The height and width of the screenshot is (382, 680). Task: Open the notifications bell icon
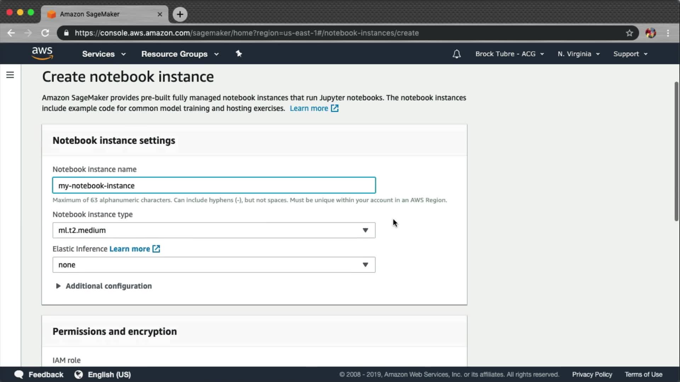[x=457, y=54]
